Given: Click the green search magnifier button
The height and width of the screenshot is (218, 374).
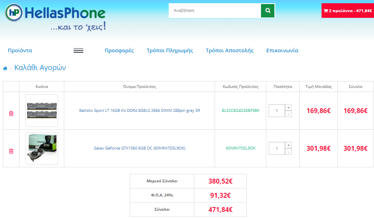Looking at the screenshot, I should [x=267, y=11].
